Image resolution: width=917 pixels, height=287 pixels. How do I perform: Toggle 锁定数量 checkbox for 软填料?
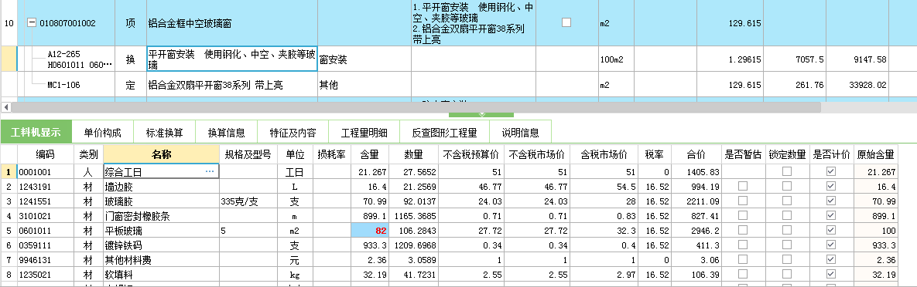787,274
